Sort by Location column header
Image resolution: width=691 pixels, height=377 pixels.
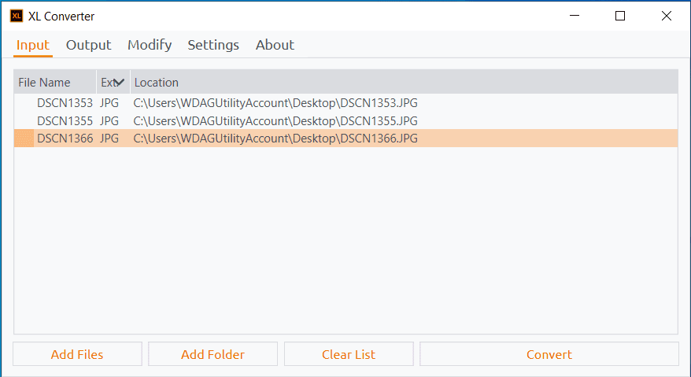click(156, 83)
